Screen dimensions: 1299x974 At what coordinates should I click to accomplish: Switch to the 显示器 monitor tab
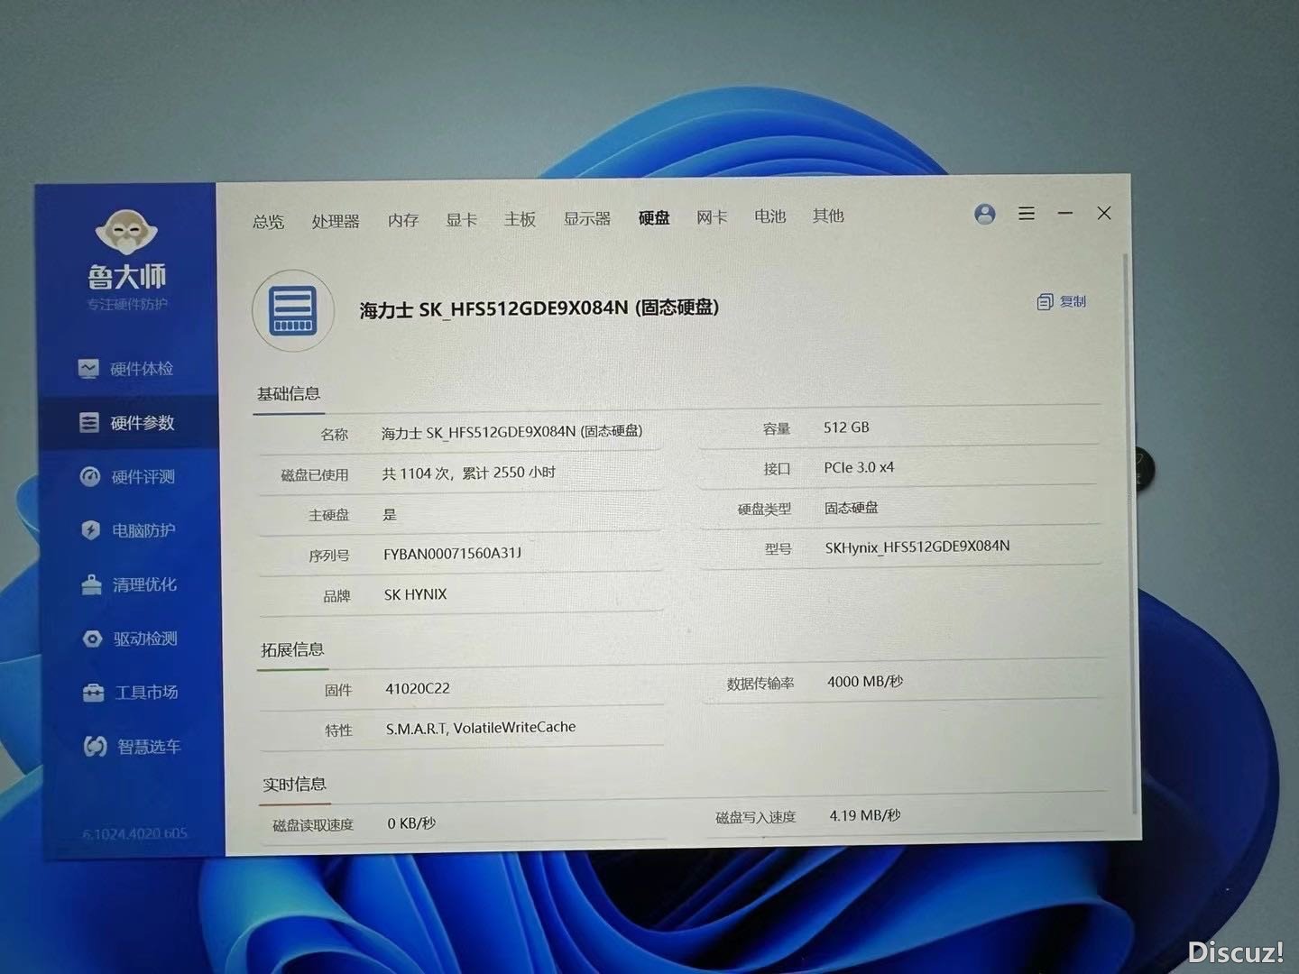[587, 218]
